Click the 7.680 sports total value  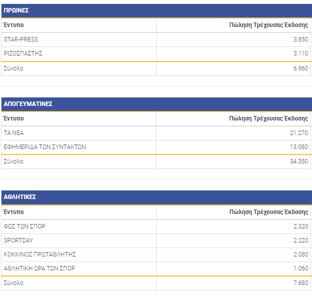click(x=301, y=283)
